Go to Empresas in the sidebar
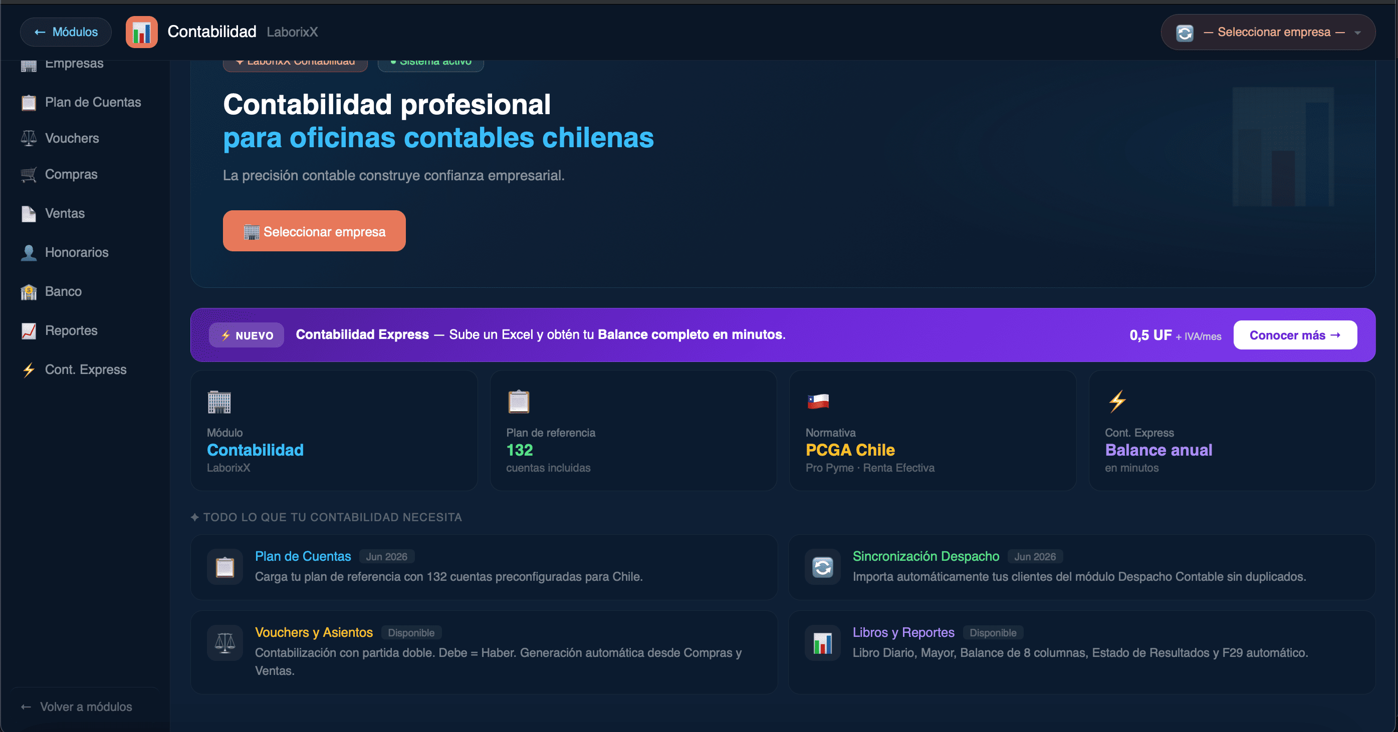 (74, 64)
